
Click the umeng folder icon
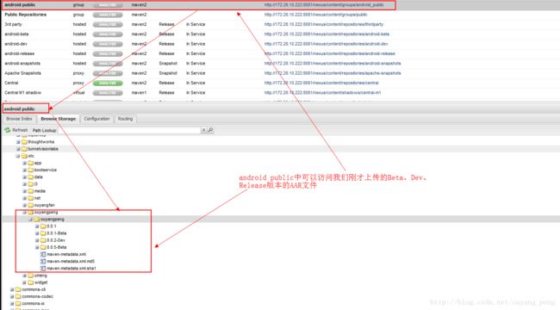coord(31,276)
